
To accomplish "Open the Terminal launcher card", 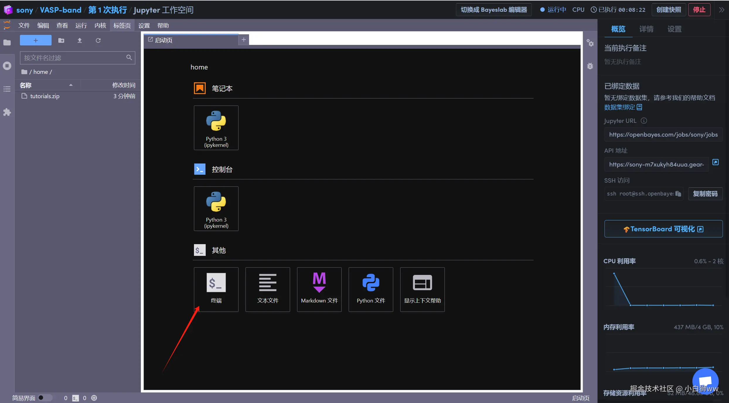I will click(x=216, y=289).
